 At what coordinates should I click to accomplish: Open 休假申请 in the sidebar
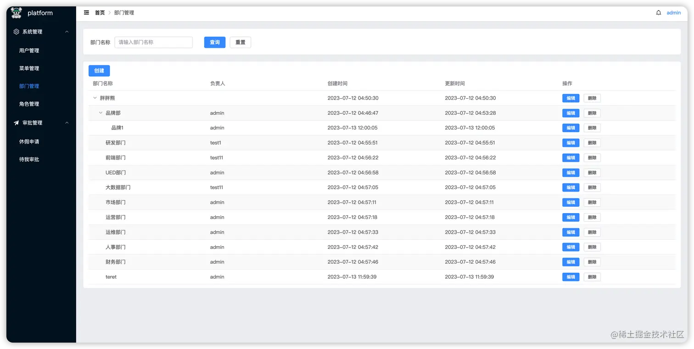click(x=29, y=141)
